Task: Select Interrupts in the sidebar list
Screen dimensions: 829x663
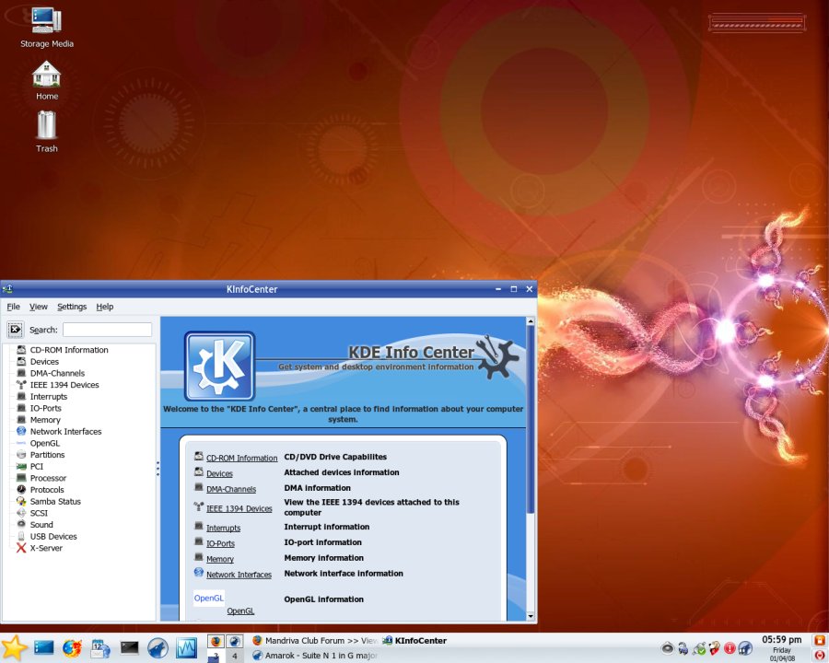Action: tap(49, 397)
